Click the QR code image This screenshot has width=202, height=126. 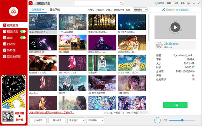pyautogui.click(x=8, y=116)
